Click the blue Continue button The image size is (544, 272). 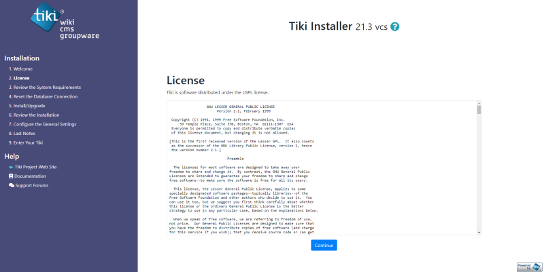324,246
